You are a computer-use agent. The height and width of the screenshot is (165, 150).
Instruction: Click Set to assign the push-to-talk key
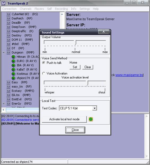(x=75, y=67)
